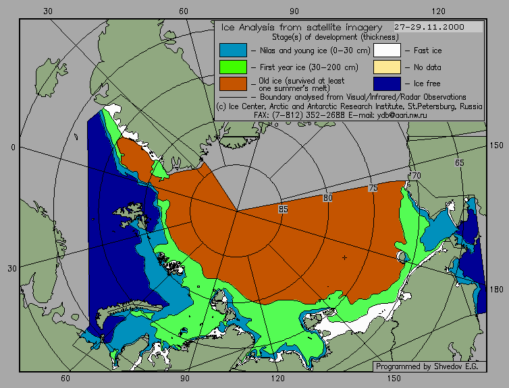
Task: Click the white Fast ice legend swatch
Action: (x=387, y=51)
